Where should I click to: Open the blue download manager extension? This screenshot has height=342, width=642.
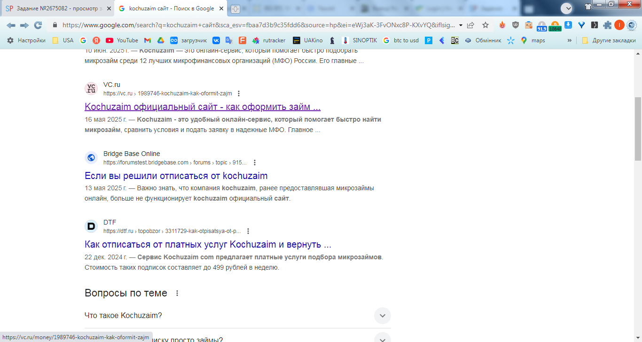[568, 25]
